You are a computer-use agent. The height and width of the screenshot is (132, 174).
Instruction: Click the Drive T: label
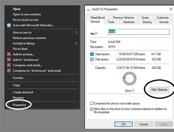[130, 91]
